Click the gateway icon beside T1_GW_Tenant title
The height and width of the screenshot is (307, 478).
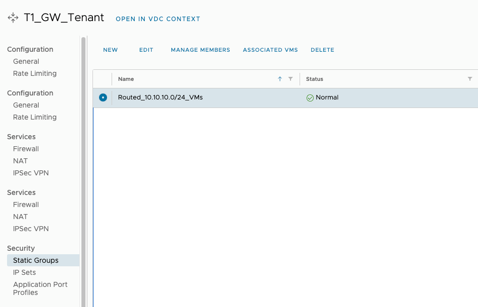point(13,18)
